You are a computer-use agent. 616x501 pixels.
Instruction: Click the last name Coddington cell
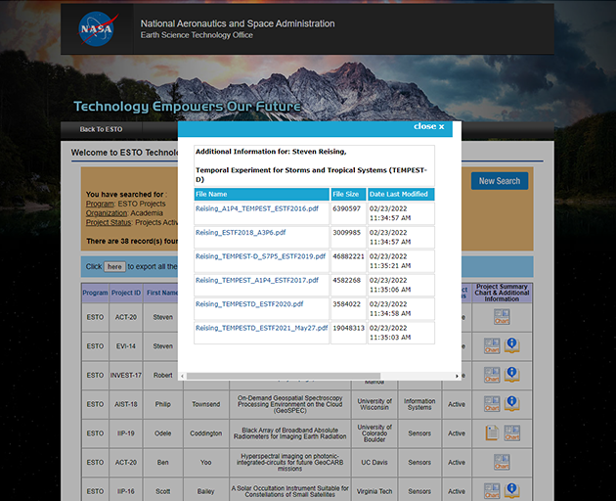tap(206, 433)
